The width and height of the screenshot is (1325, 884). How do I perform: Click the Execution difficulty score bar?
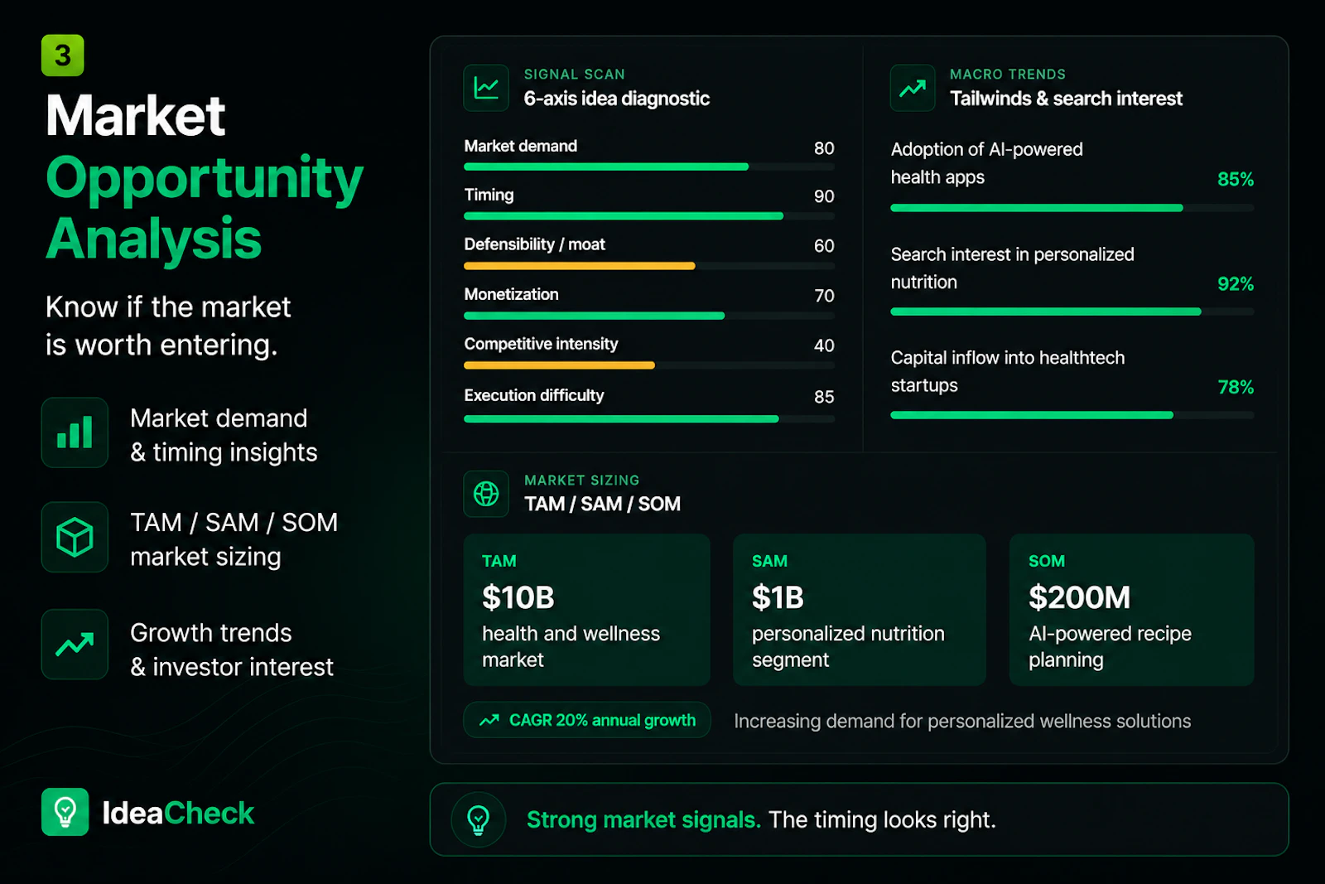(x=649, y=419)
